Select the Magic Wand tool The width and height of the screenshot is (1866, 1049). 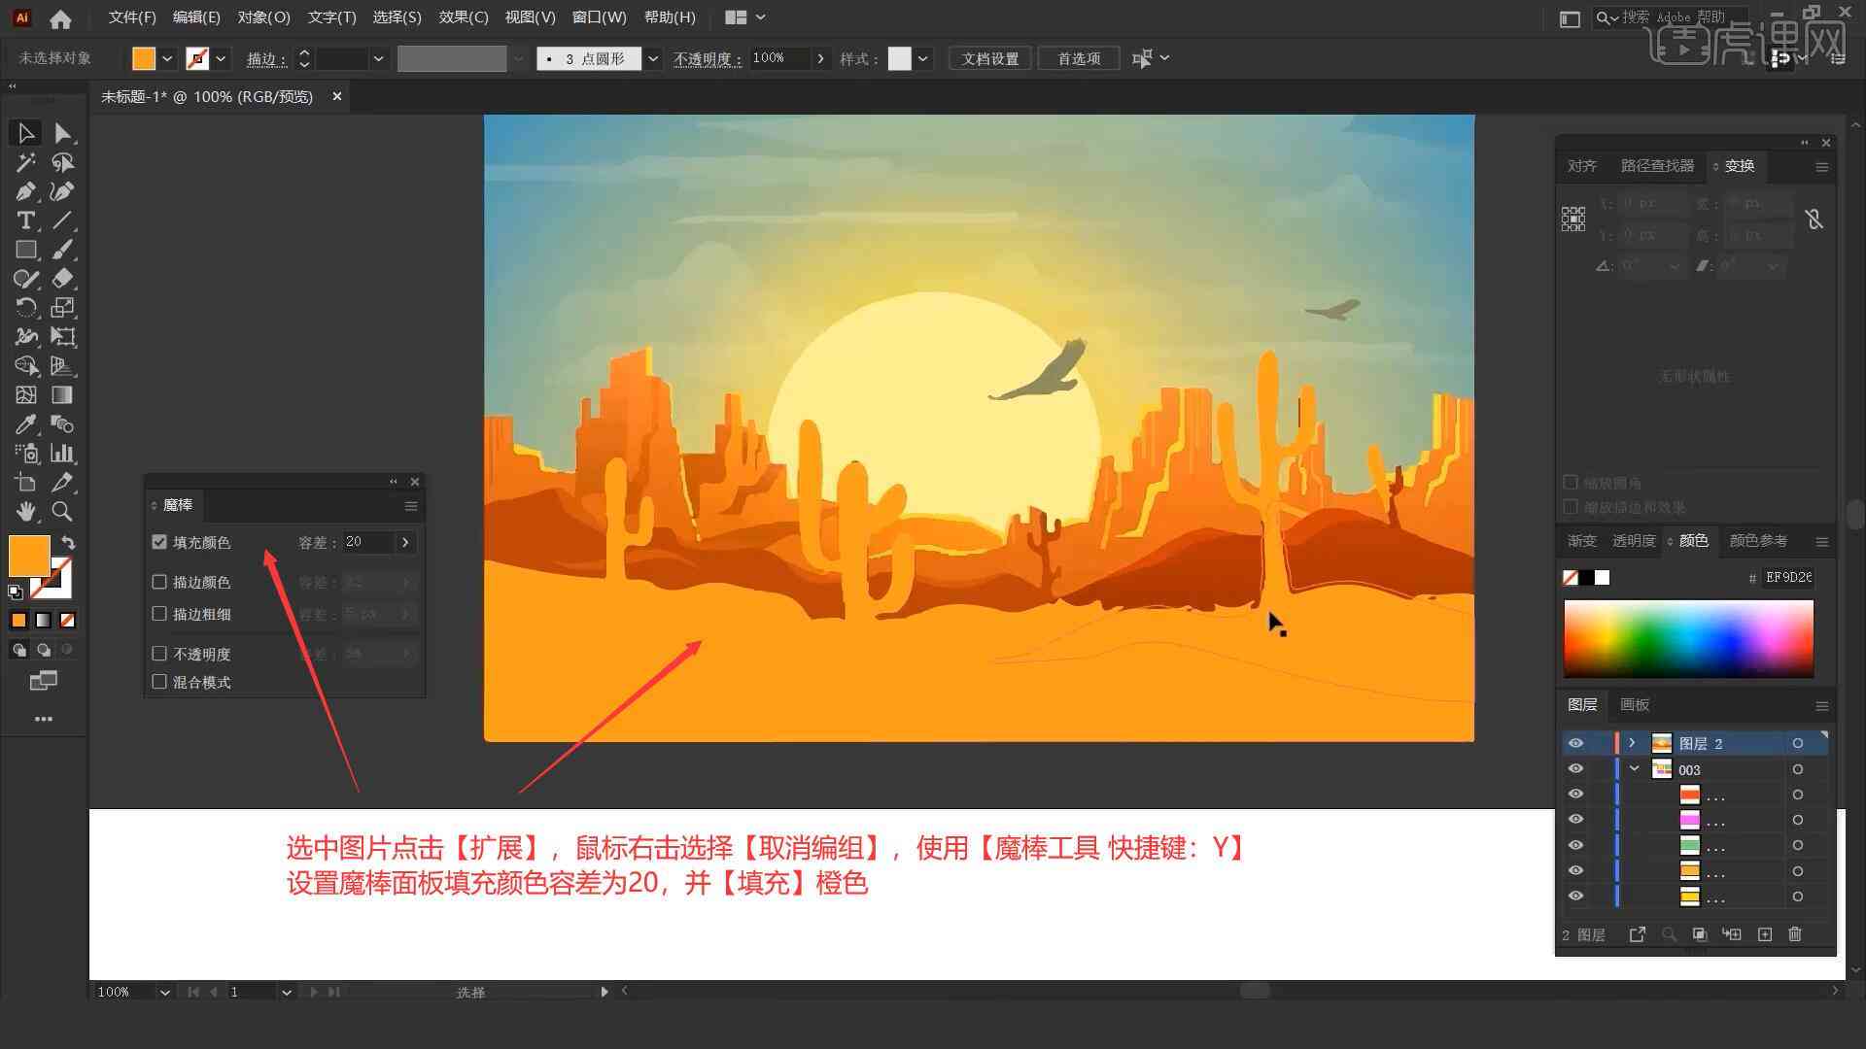tap(23, 161)
